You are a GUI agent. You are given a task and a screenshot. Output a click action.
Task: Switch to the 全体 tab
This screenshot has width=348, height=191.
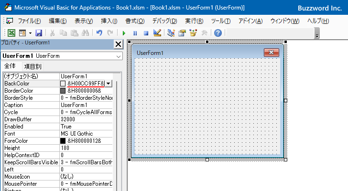click(10, 66)
